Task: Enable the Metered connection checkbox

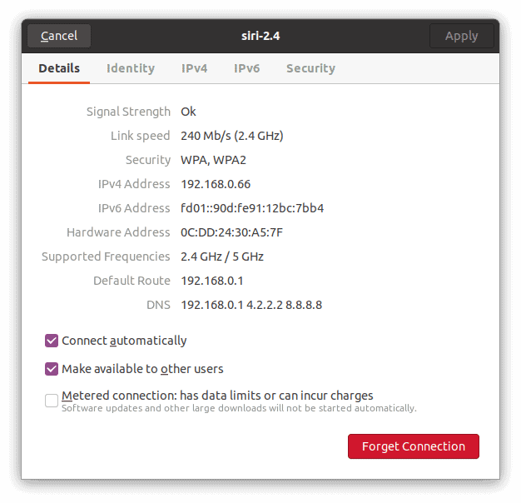Action: (52, 401)
